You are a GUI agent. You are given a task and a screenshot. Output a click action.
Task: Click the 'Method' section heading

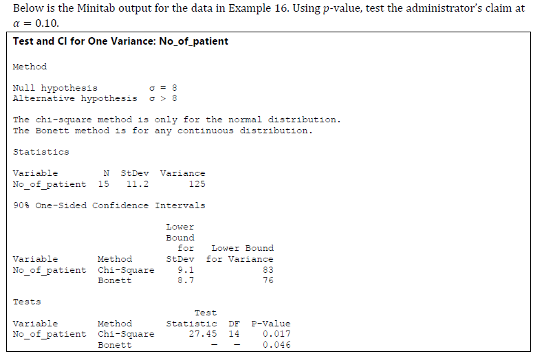(30, 67)
